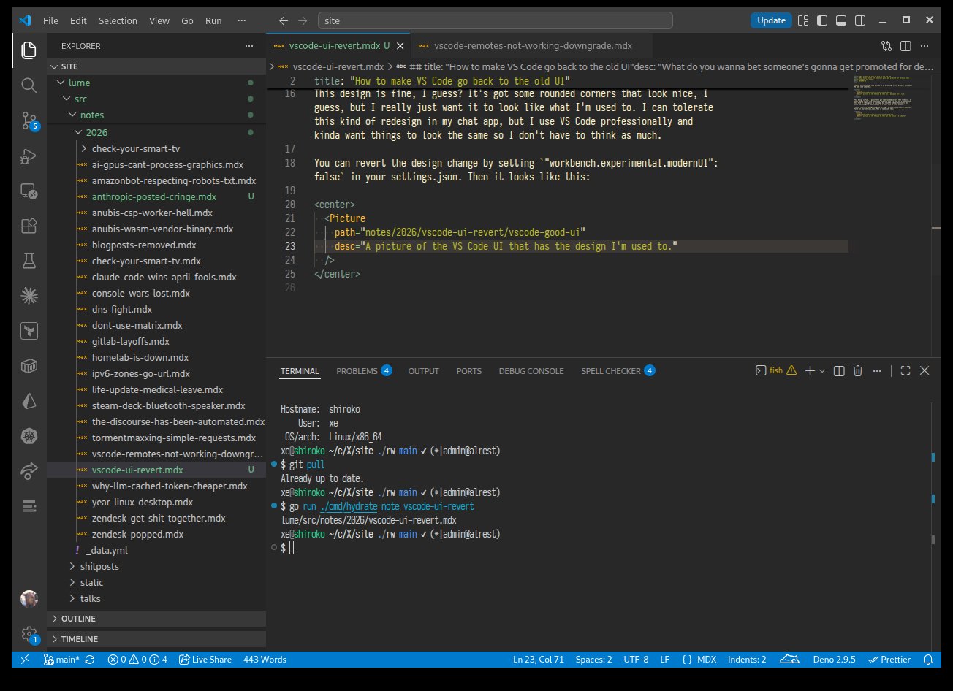Open the Extensions view

pos(29,226)
